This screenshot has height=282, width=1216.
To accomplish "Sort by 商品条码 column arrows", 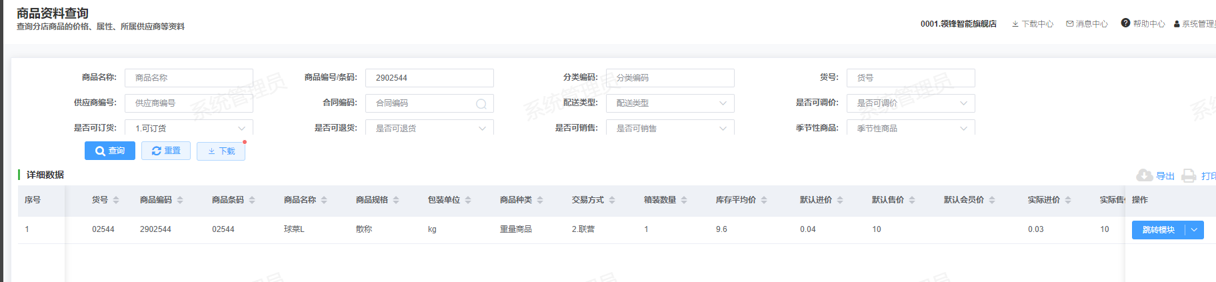I will pyautogui.click(x=252, y=200).
